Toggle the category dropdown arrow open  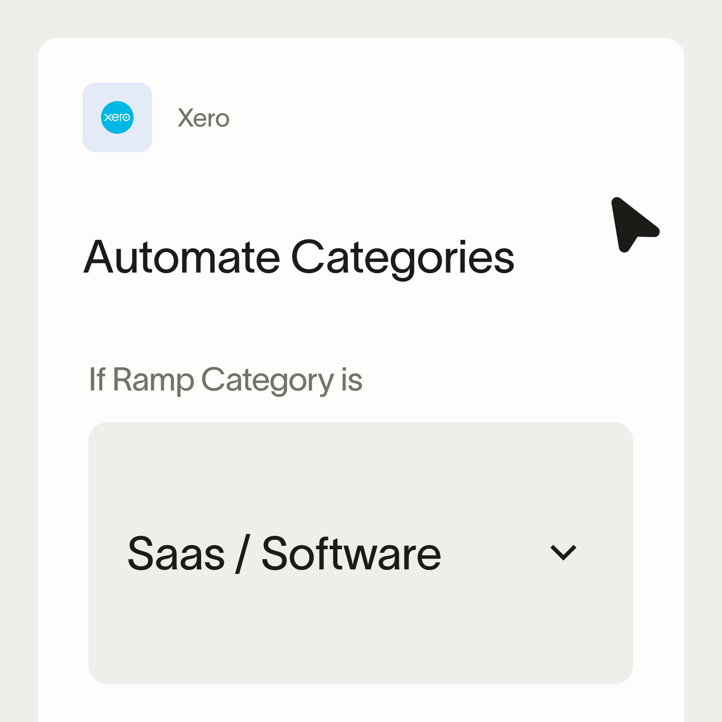pos(563,552)
